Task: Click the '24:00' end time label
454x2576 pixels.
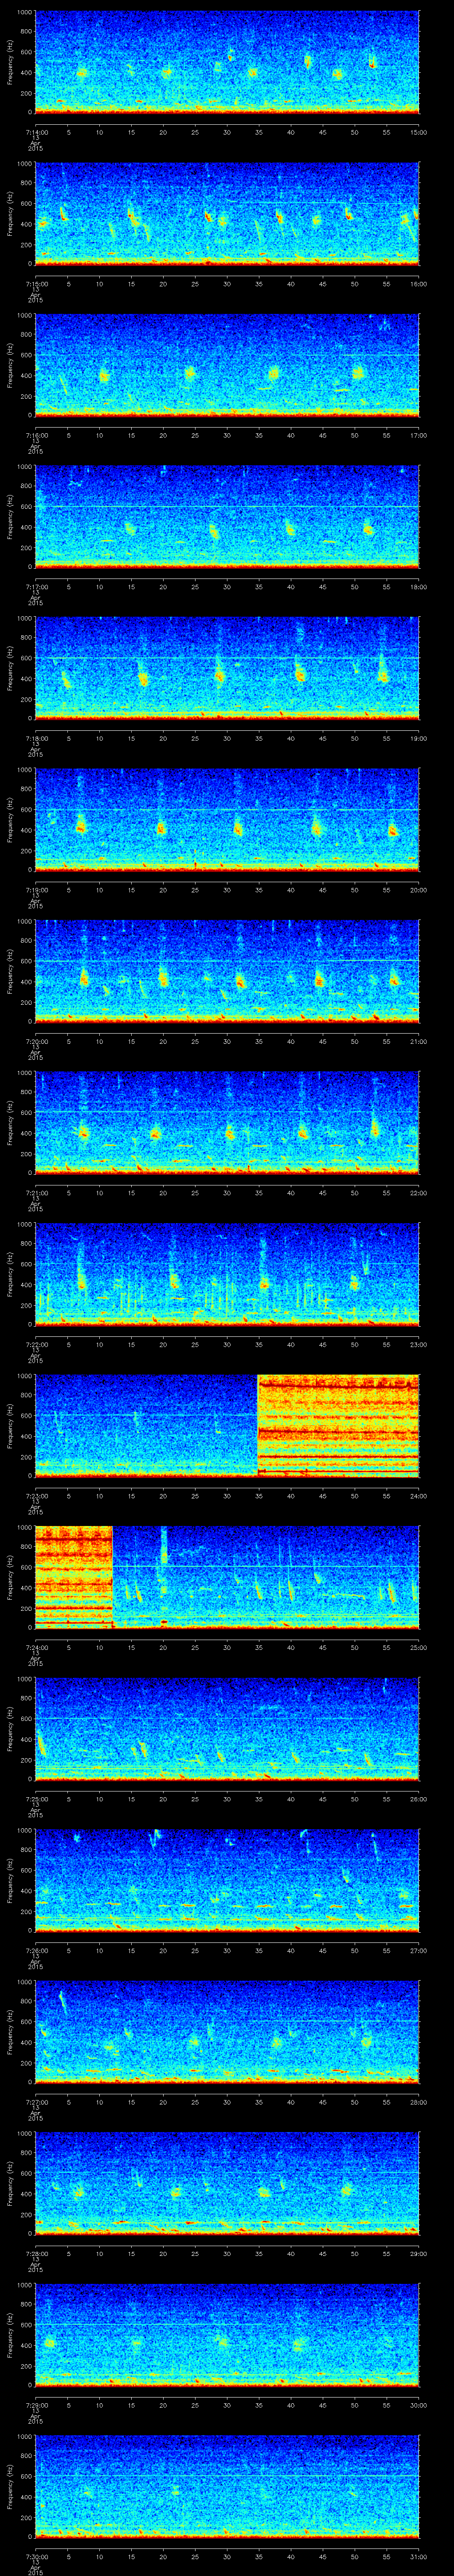Action: (x=418, y=1496)
